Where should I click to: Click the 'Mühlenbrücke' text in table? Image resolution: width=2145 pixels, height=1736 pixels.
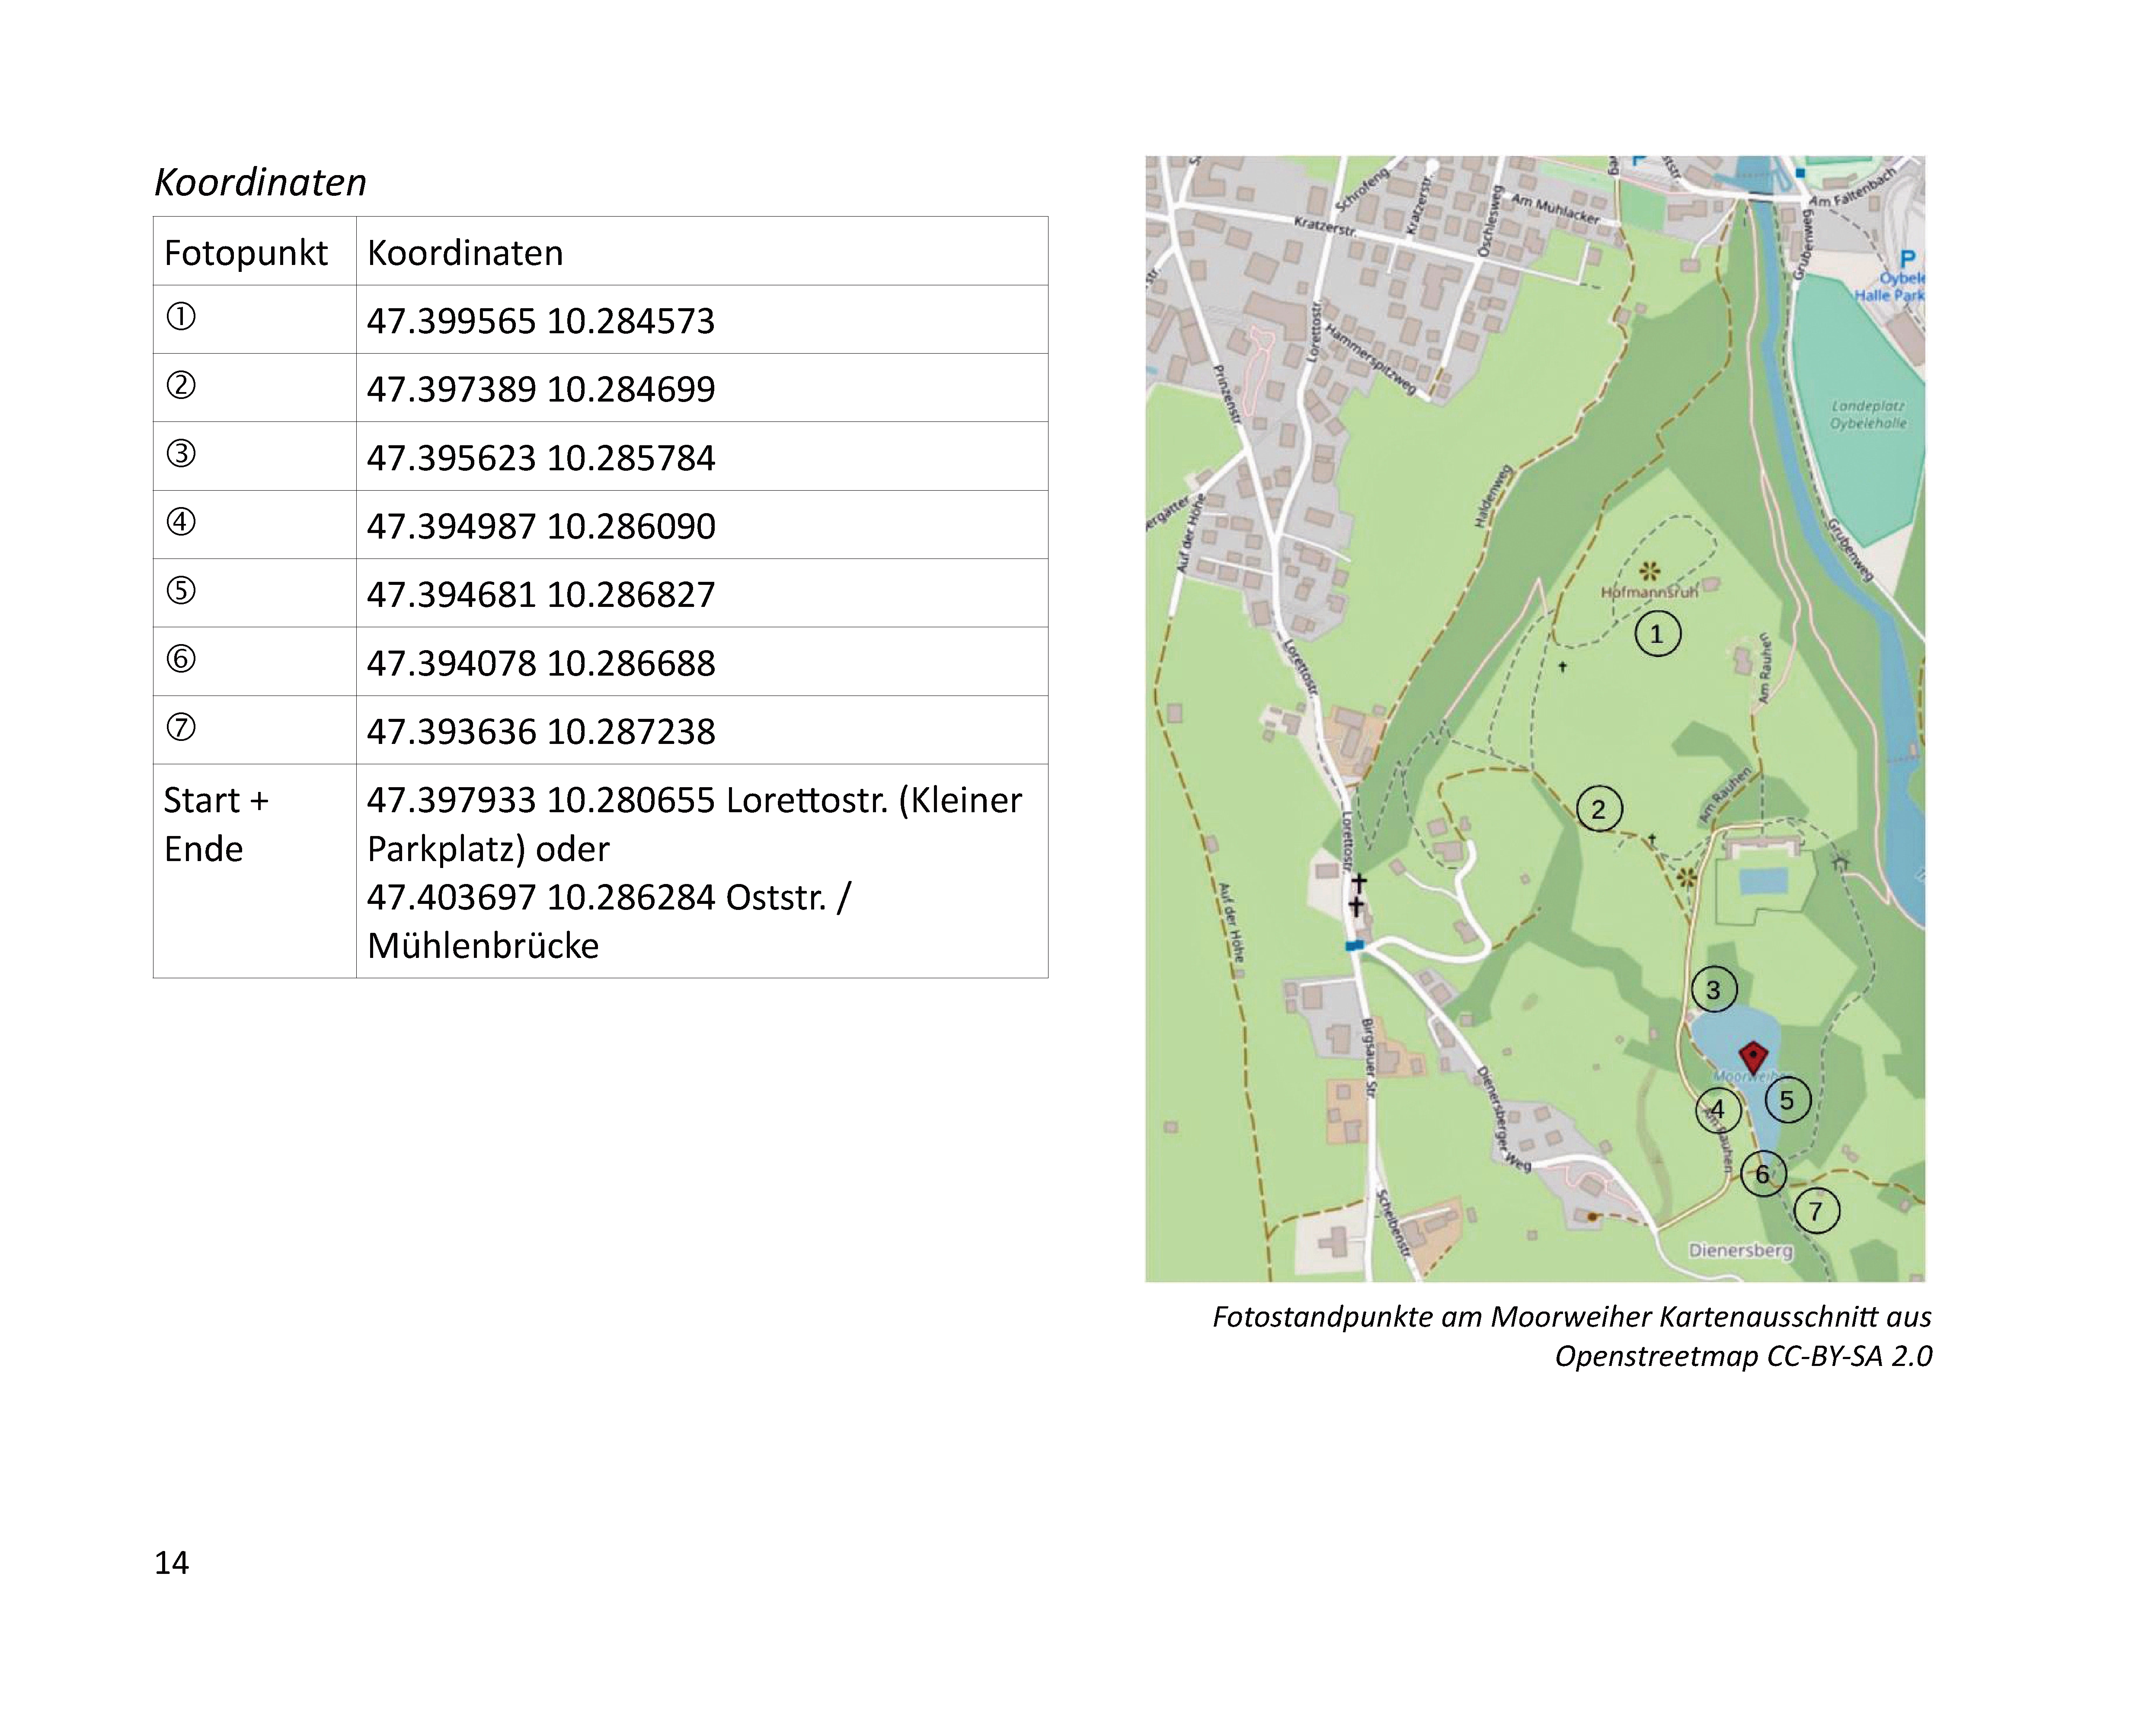pyautogui.click(x=483, y=945)
